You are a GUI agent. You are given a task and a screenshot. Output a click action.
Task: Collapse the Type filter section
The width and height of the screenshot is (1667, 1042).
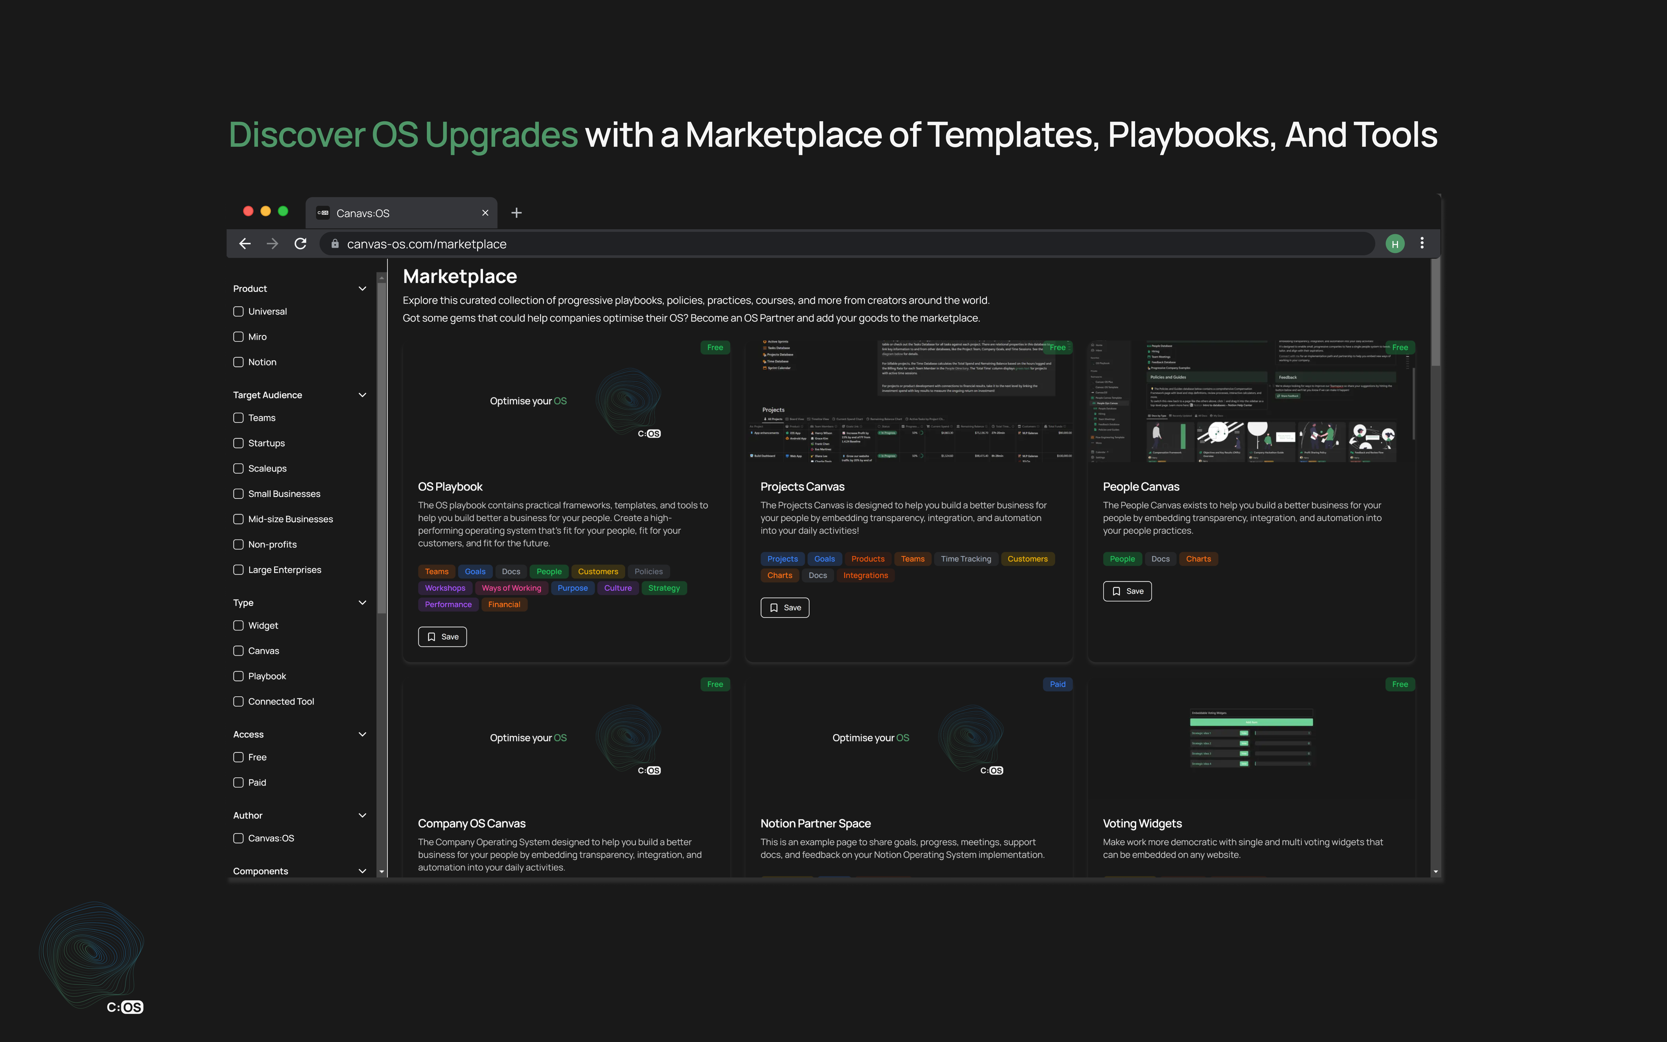pos(362,603)
